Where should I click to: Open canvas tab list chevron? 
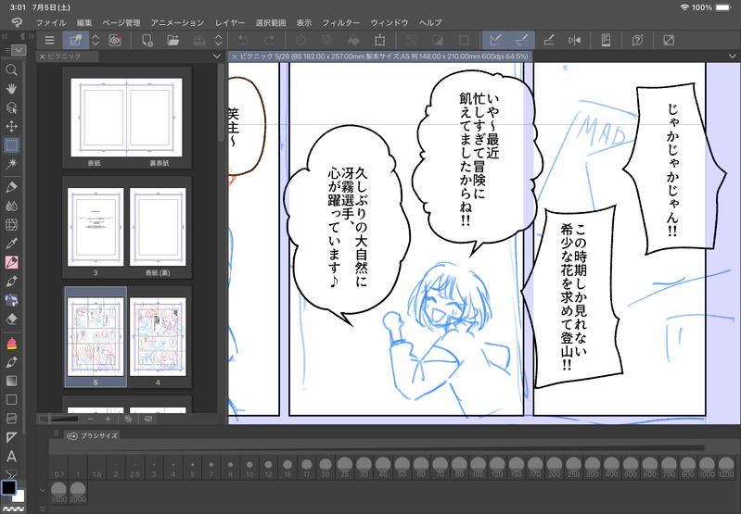[x=732, y=56]
